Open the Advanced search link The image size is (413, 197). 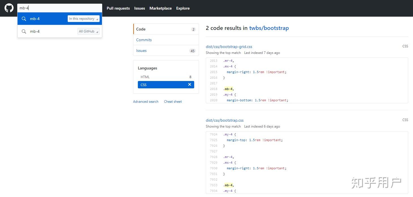pos(146,102)
